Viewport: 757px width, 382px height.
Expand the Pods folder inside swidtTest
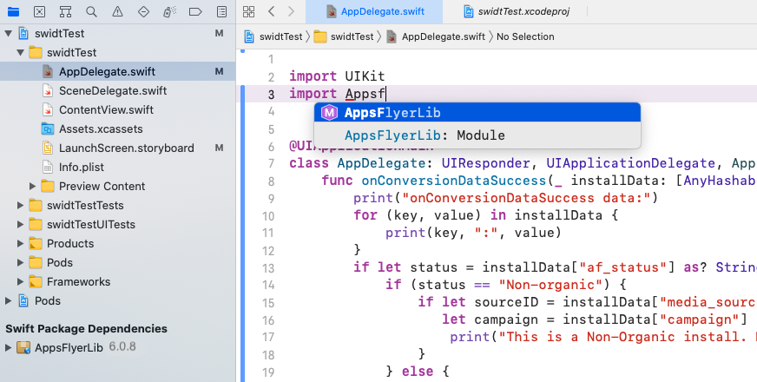[x=20, y=262]
